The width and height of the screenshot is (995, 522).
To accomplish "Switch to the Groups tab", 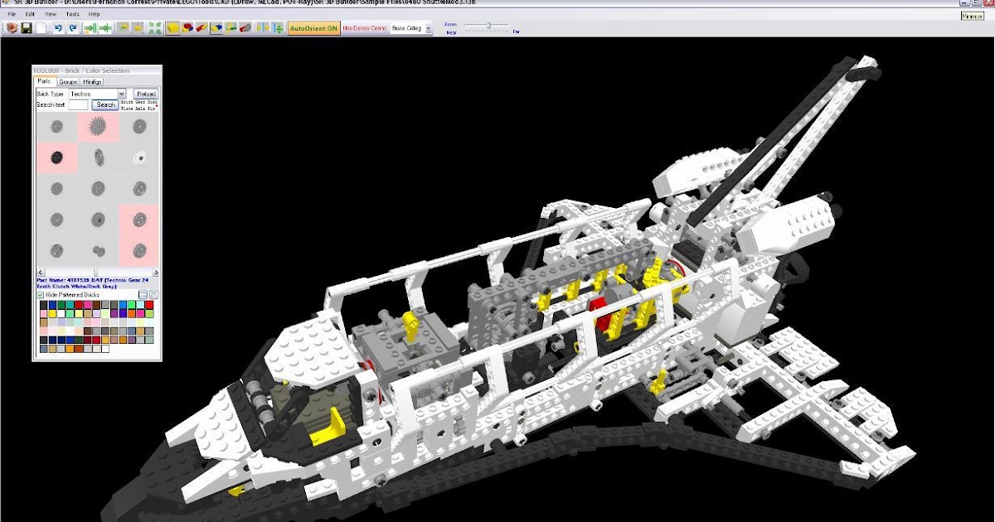I will pyautogui.click(x=68, y=81).
